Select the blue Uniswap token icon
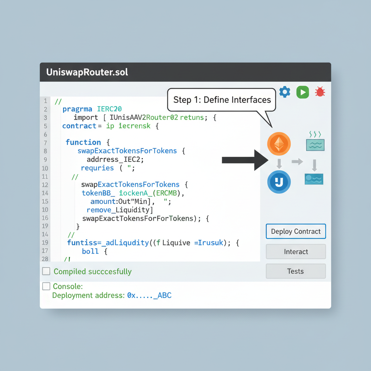Image resolution: width=371 pixels, height=371 pixels. [279, 183]
